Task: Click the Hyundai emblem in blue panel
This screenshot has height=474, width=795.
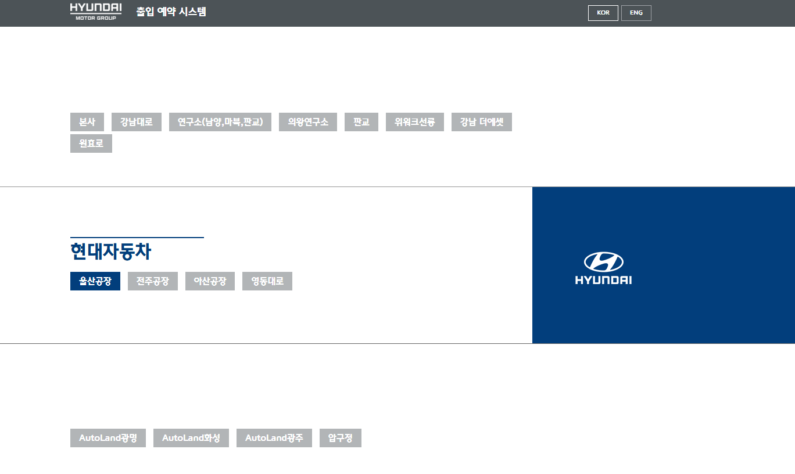Action: [x=603, y=268]
